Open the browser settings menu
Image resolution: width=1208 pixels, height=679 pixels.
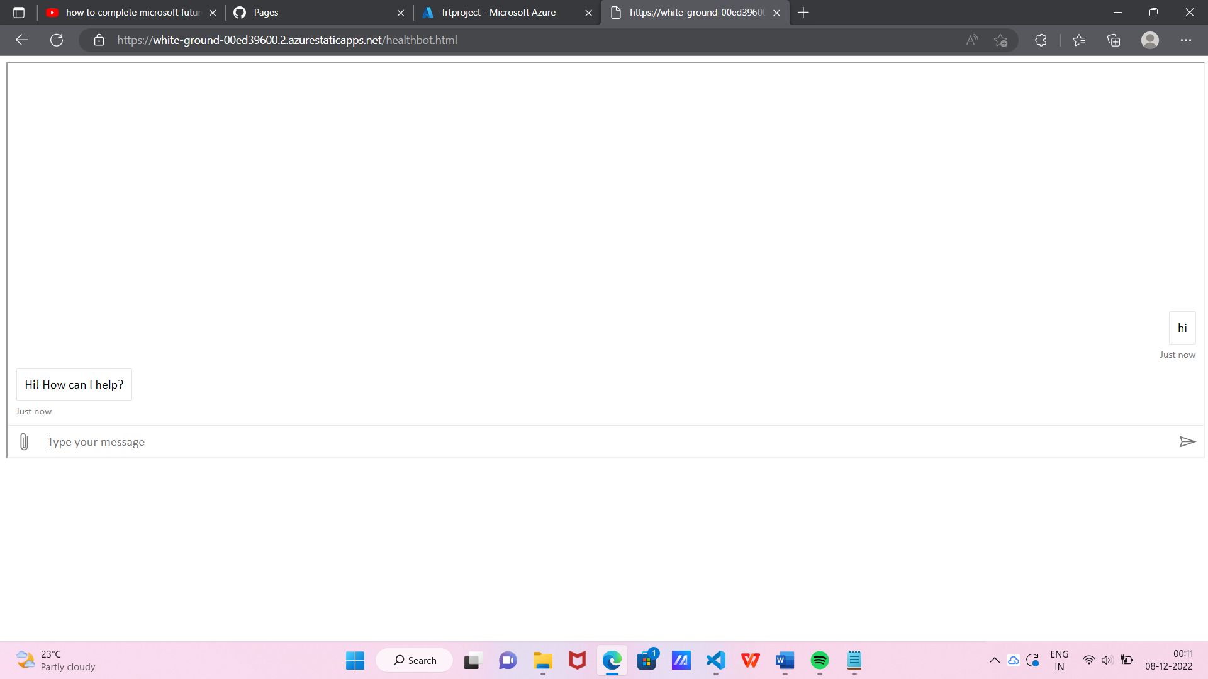(1186, 40)
